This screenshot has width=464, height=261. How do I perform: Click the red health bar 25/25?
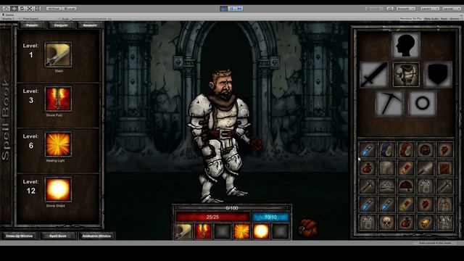(x=212, y=217)
